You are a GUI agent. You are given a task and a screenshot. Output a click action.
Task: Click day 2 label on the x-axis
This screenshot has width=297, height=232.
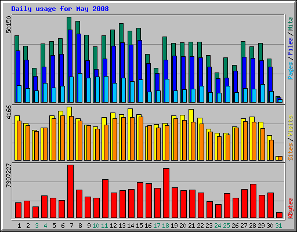pos(28,226)
